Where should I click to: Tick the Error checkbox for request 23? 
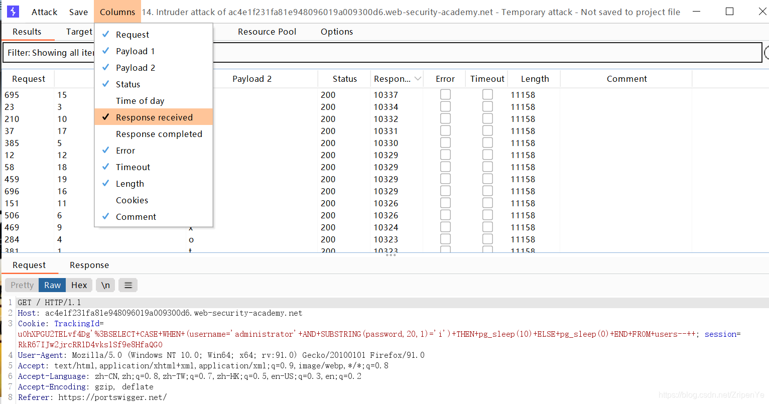445,106
